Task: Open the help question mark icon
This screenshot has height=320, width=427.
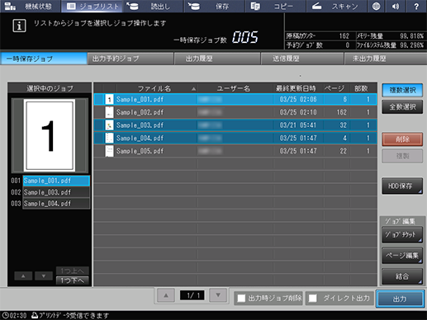Action: pyautogui.click(x=416, y=6)
